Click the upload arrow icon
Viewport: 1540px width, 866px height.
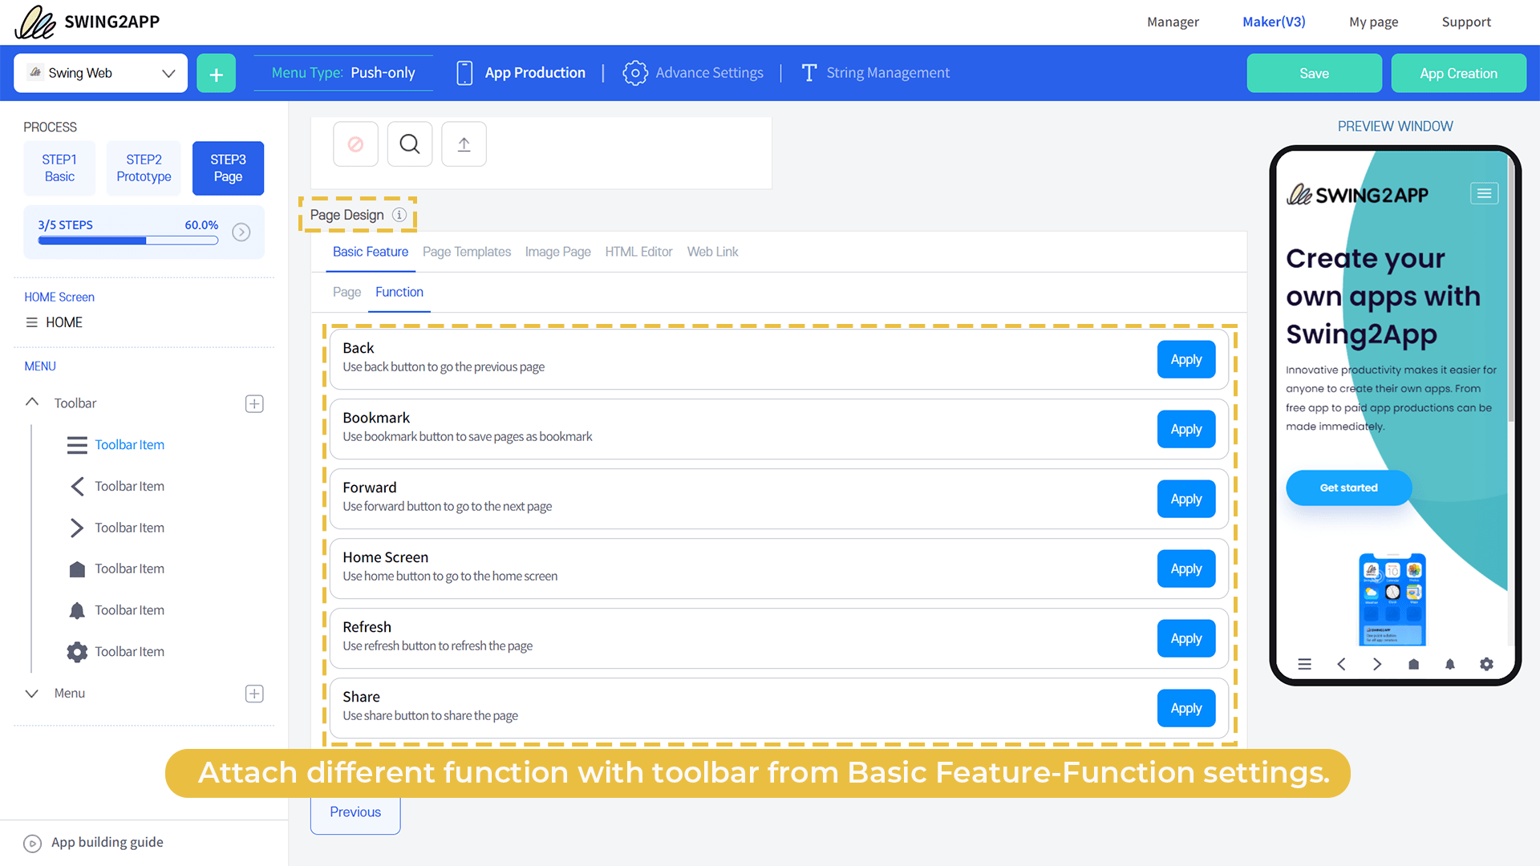(464, 144)
